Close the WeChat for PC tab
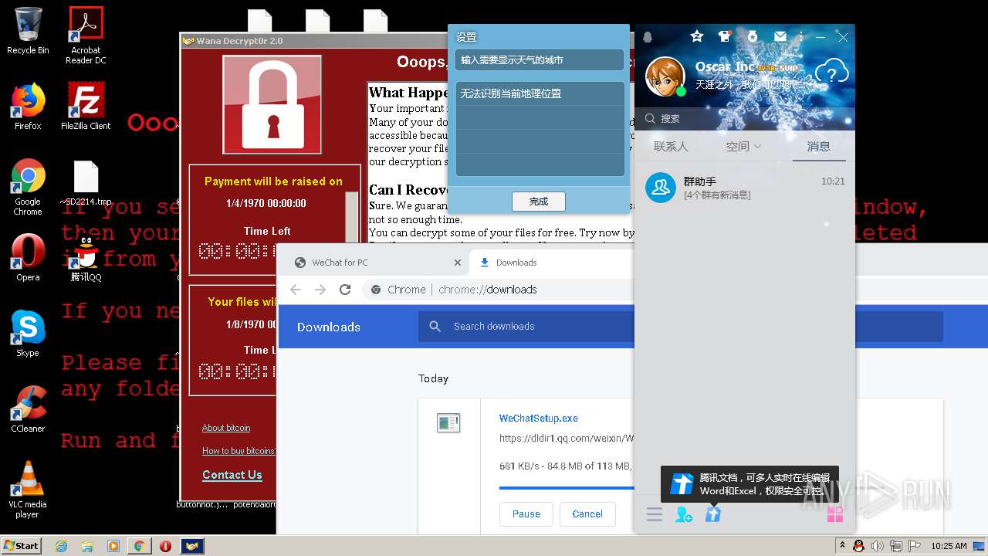The height and width of the screenshot is (556, 988). 457,263
